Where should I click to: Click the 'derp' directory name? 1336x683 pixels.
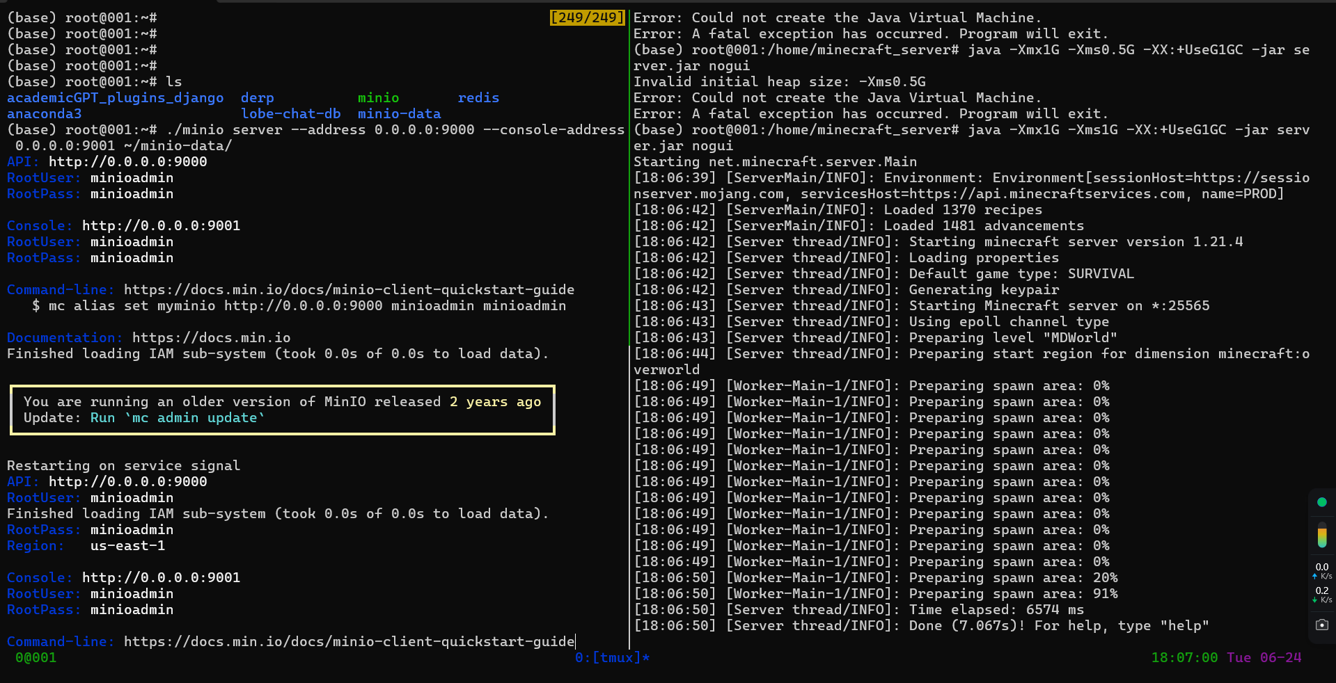pyautogui.click(x=258, y=97)
